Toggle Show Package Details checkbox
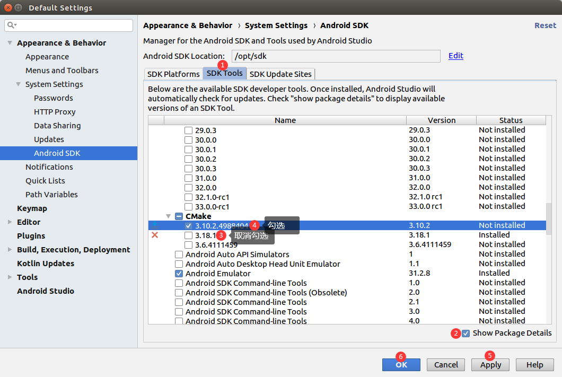The width and height of the screenshot is (562, 377). pos(466,334)
